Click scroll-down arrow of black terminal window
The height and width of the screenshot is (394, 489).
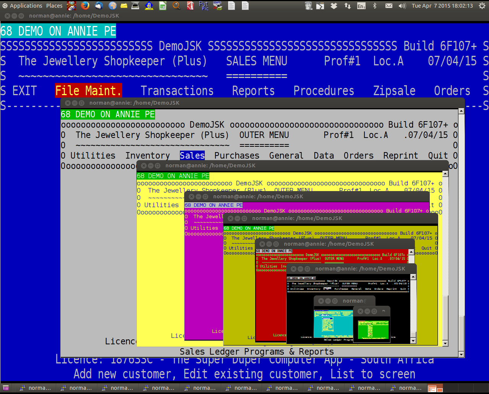[413, 341]
